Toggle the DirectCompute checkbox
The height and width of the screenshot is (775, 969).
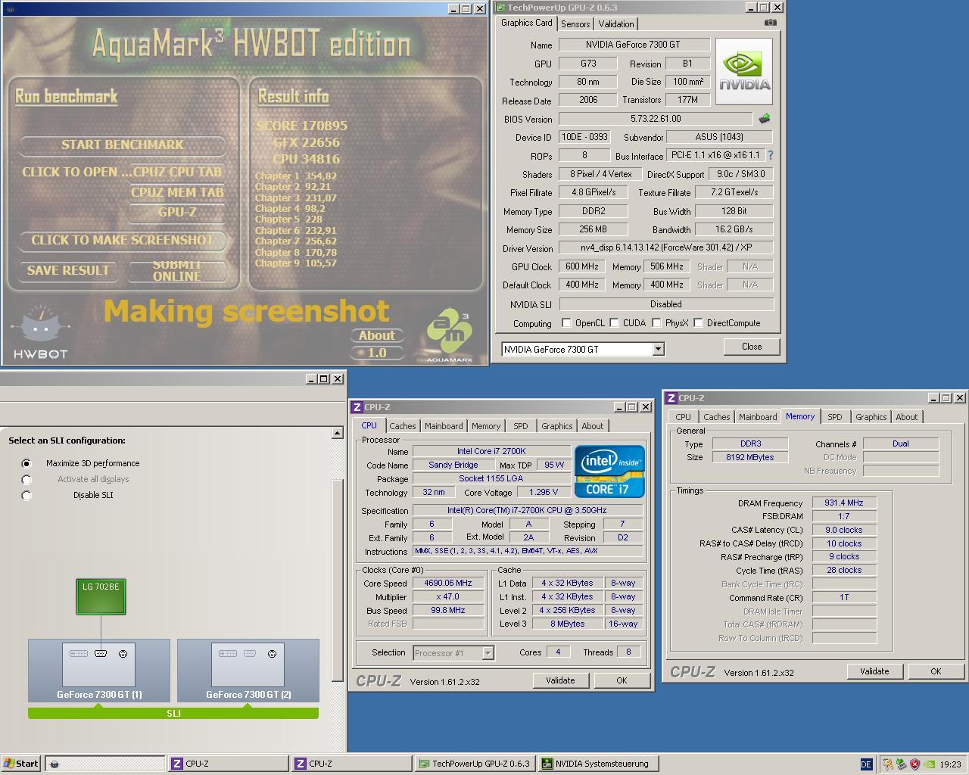point(698,323)
